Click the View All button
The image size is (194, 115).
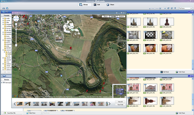coord(120,102)
